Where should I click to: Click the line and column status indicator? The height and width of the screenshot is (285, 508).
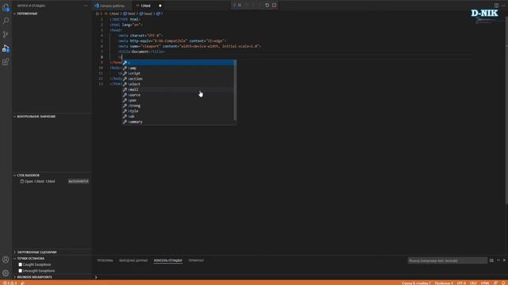[x=416, y=283]
